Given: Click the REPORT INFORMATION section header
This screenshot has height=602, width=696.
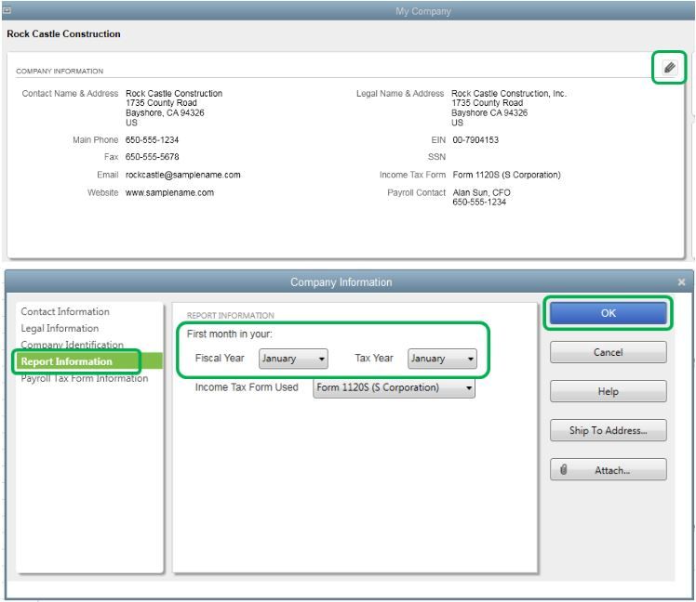Looking at the screenshot, I should 231,315.
